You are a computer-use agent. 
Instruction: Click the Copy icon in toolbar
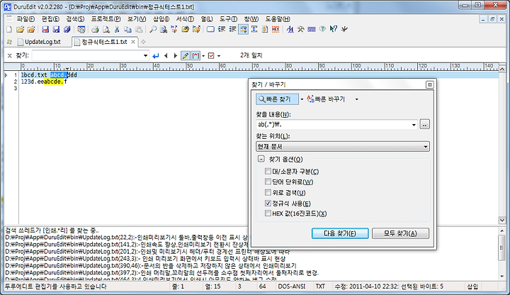(x=127, y=29)
